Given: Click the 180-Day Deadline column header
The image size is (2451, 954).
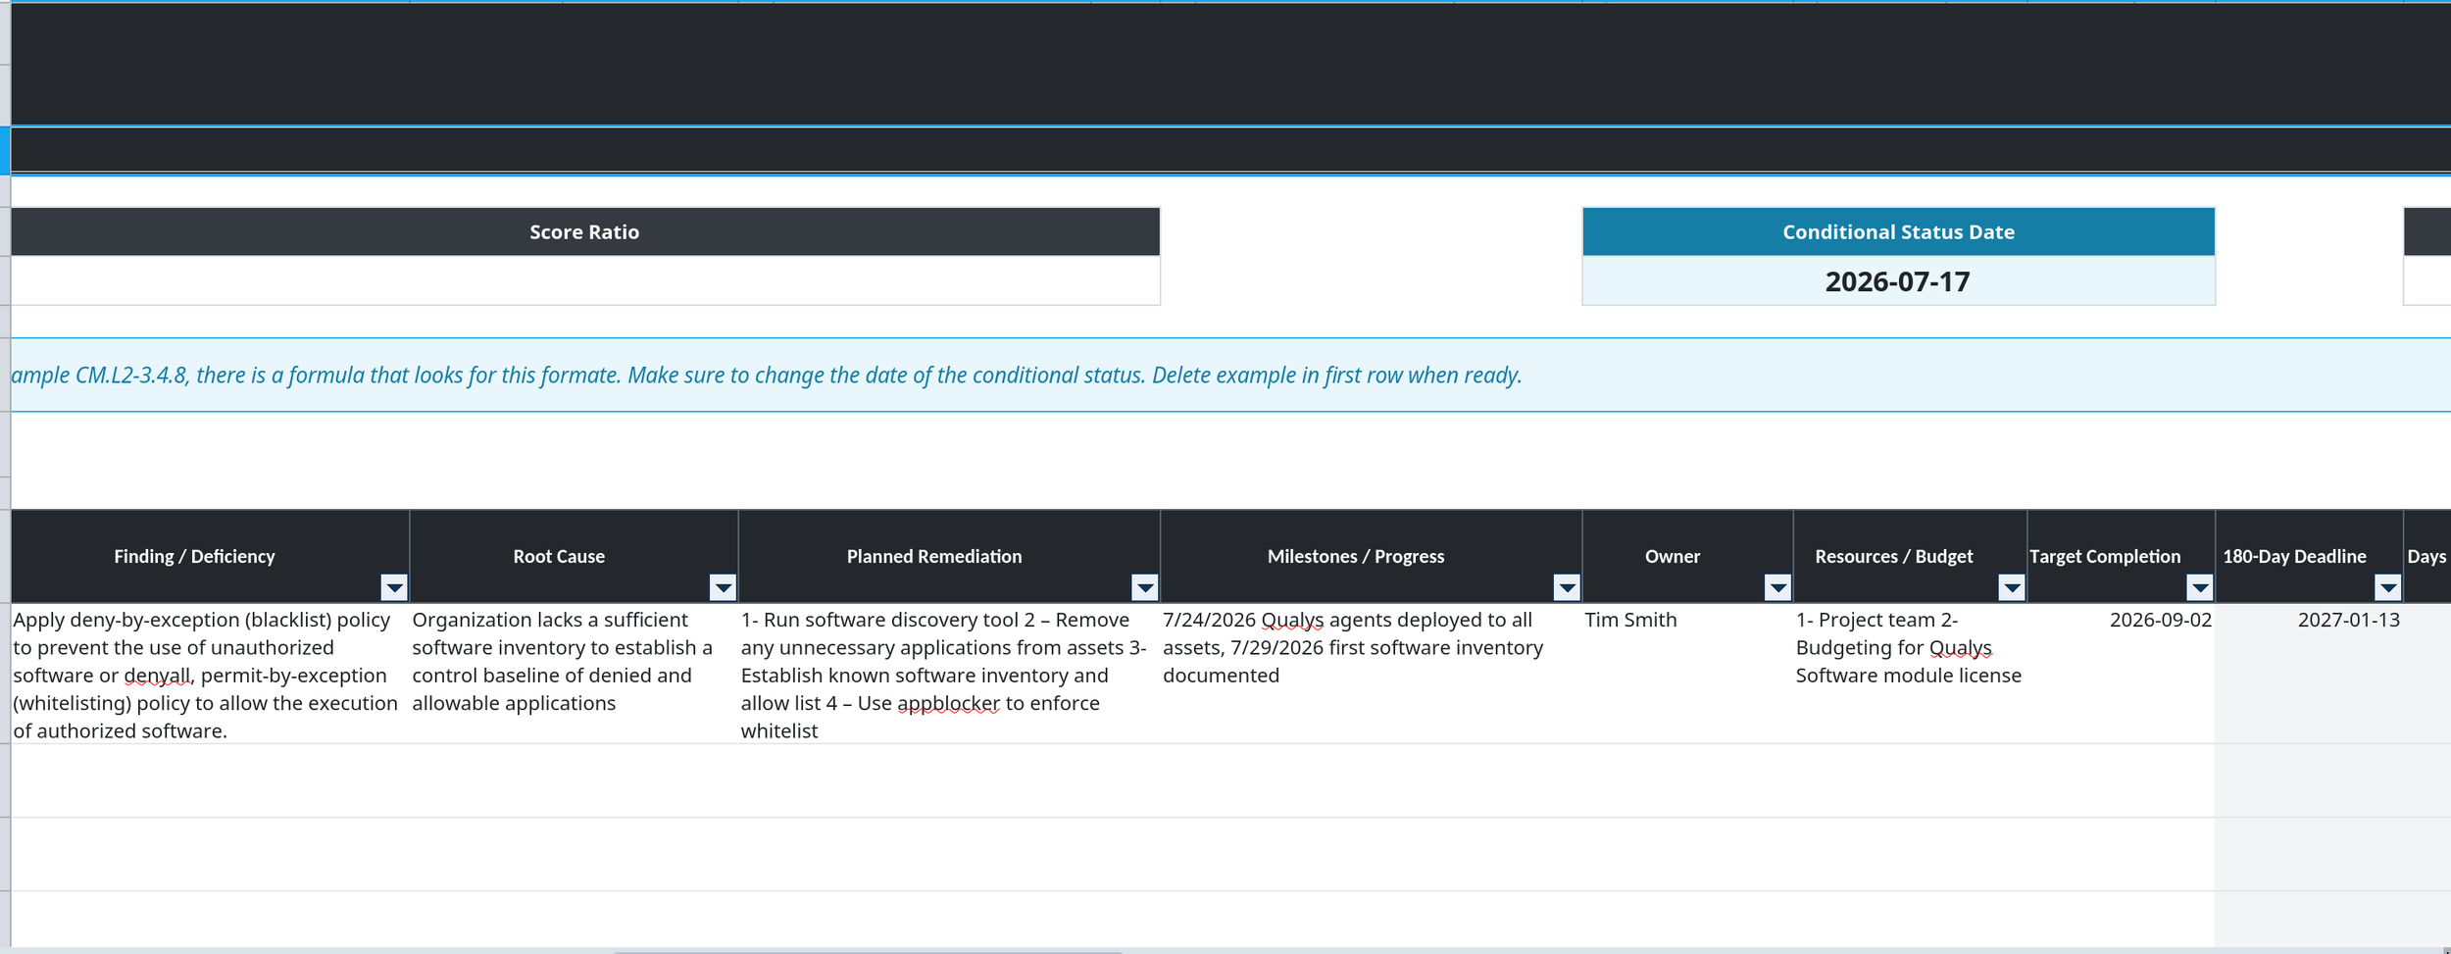Looking at the screenshot, I should pos(2309,556).
